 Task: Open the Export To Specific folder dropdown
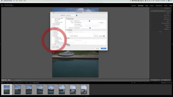[82, 21]
